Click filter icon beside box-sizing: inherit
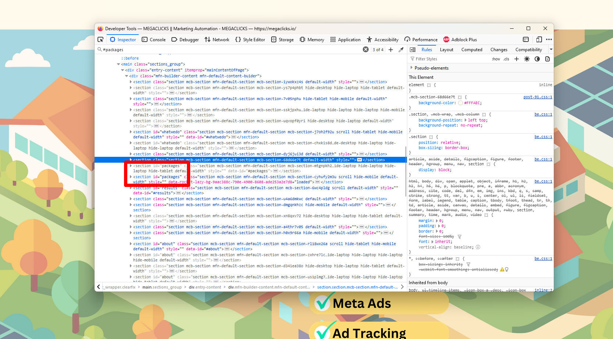613x339 pixels. (468, 264)
